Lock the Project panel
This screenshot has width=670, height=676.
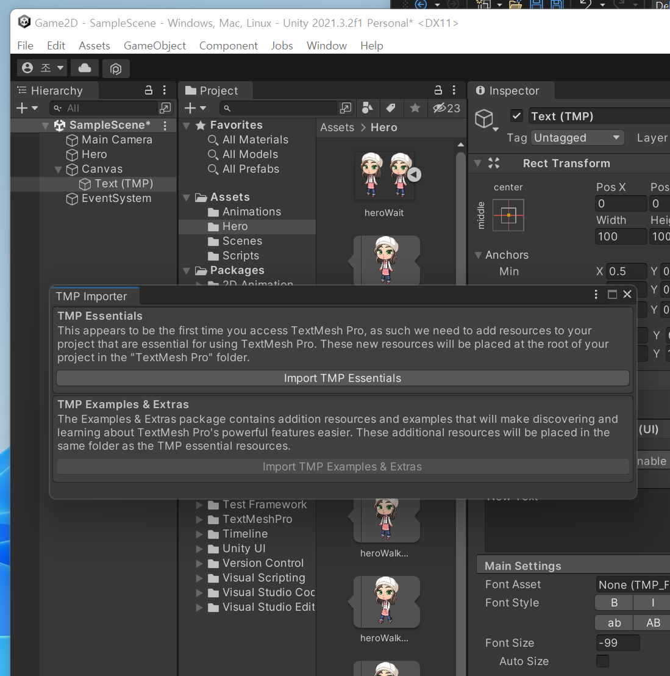coord(438,90)
